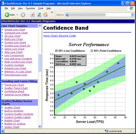Viewport: 136px width, 134px height.
Task: Open the Favorites menu
Action: [x=30, y=8]
